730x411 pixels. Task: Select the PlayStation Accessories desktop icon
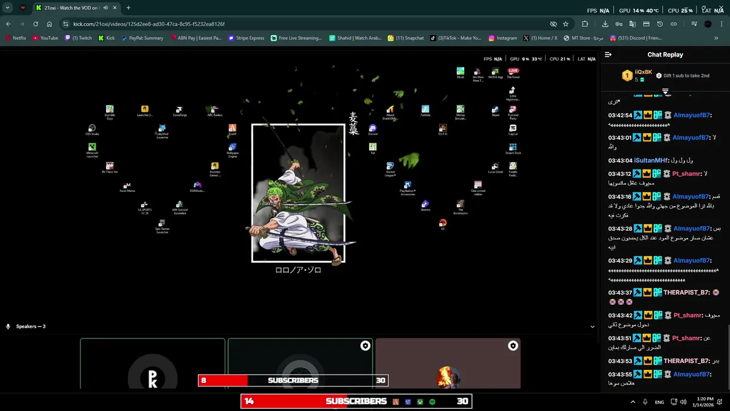coord(407,188)
